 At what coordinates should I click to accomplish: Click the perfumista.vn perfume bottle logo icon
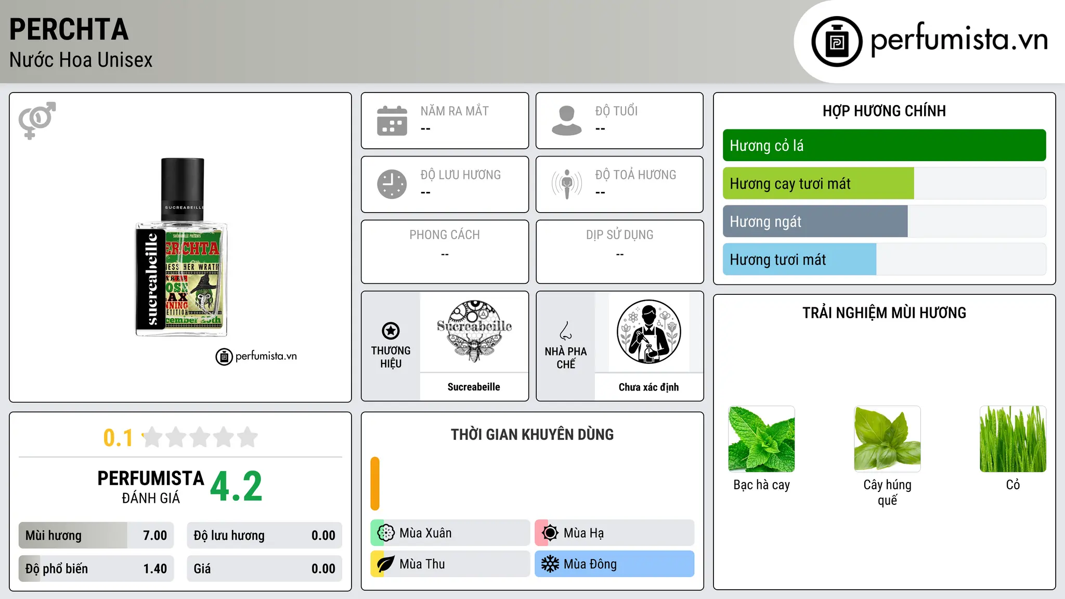pos(837,42)
